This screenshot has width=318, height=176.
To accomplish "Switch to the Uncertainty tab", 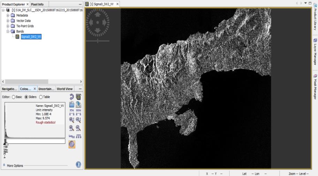I will click(46, 89).
